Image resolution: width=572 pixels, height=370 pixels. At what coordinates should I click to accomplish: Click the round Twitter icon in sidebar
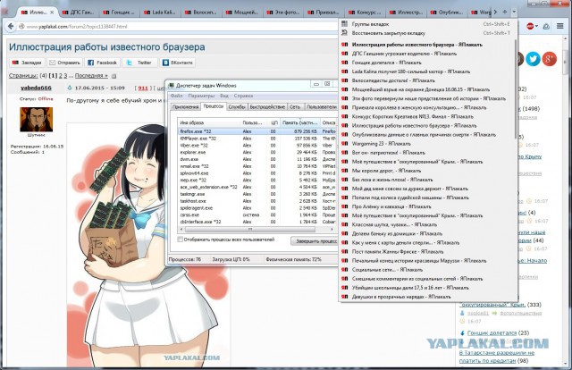(533, 59)
